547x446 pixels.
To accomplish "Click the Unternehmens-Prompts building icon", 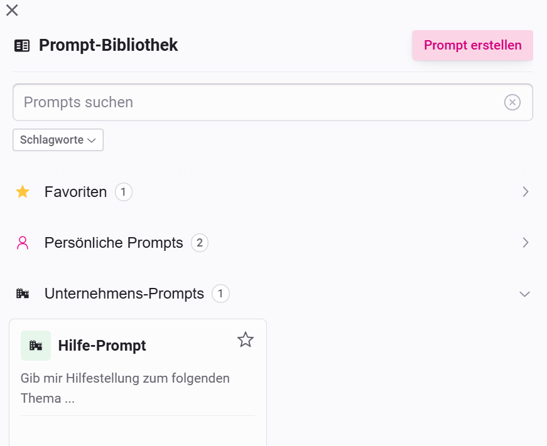I will [23, 294].
